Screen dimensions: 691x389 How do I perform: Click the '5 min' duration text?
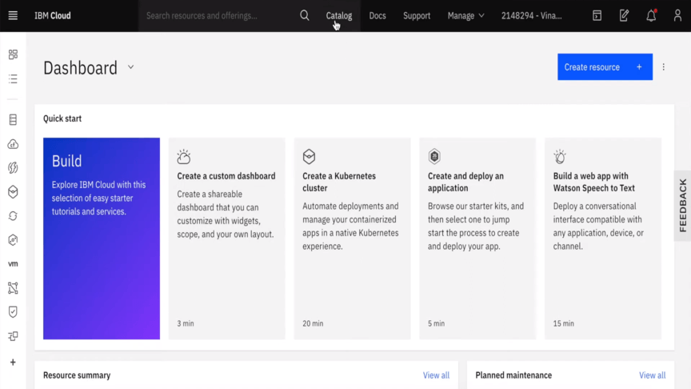(x=436, y=323)
